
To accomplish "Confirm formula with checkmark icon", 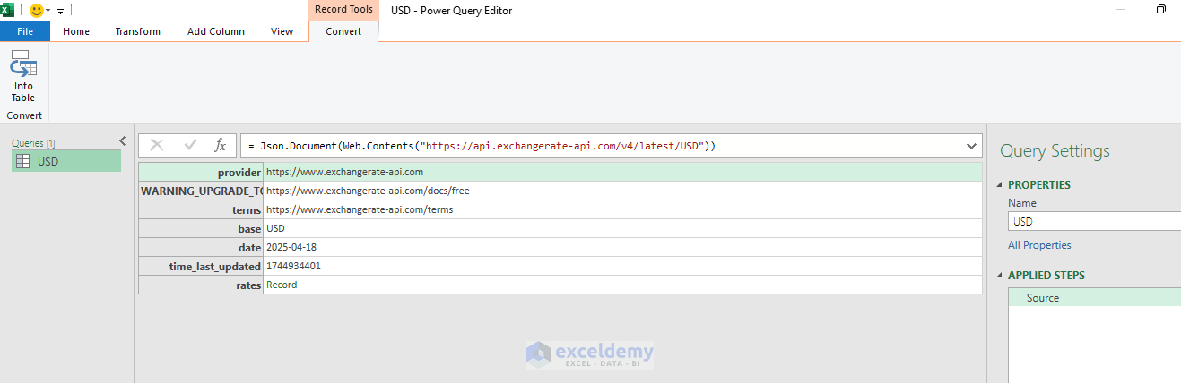I will (190, 145).
